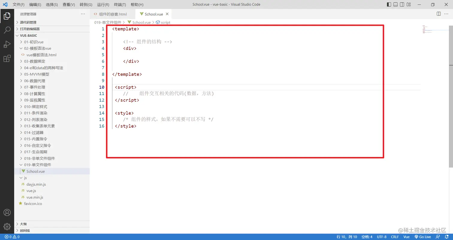Toggle the secondary side bar layout icon
This screenshot has width=453, height=240.
[x=402, y=4]
